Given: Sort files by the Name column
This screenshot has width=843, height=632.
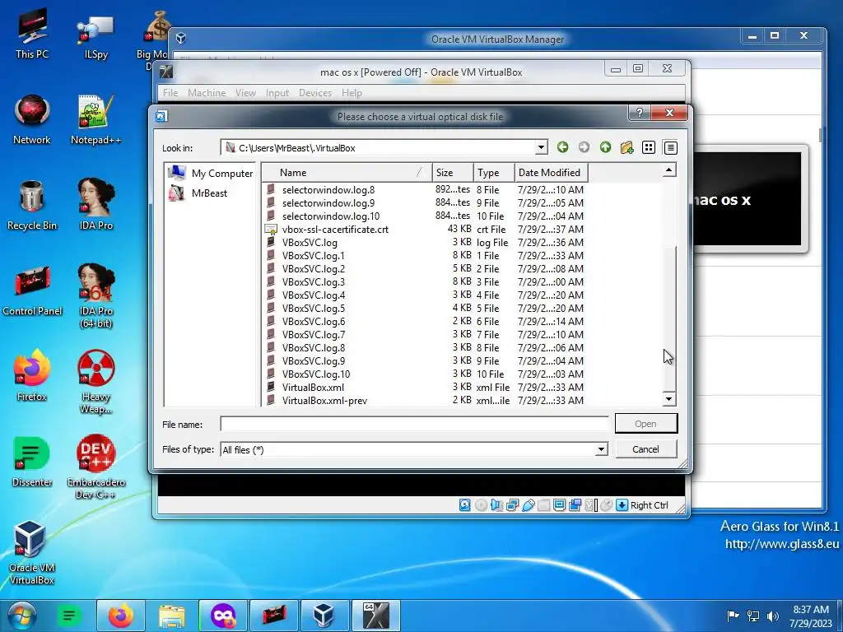Looking at the screenshot, I should pyautogui.click(x=347, y=173).
